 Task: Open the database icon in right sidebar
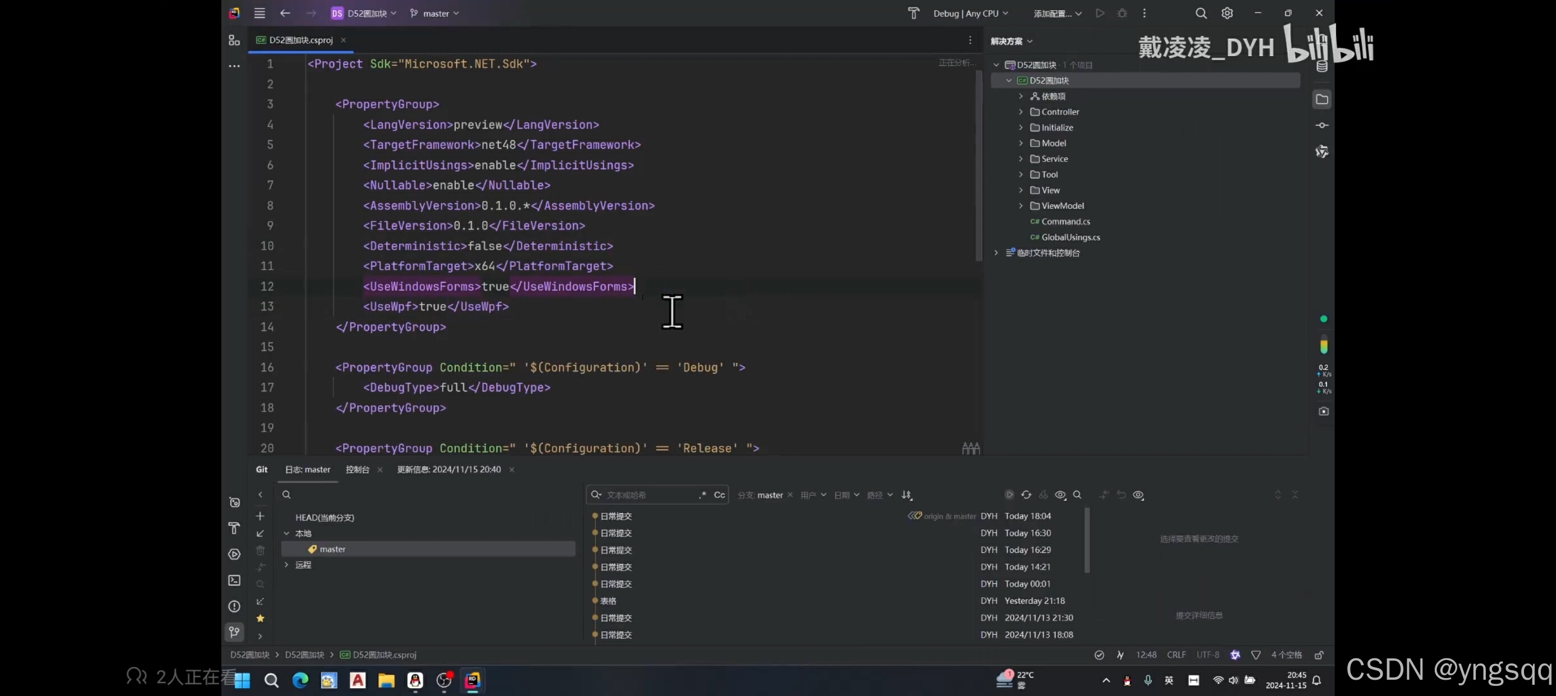[x=1321, y=66]
